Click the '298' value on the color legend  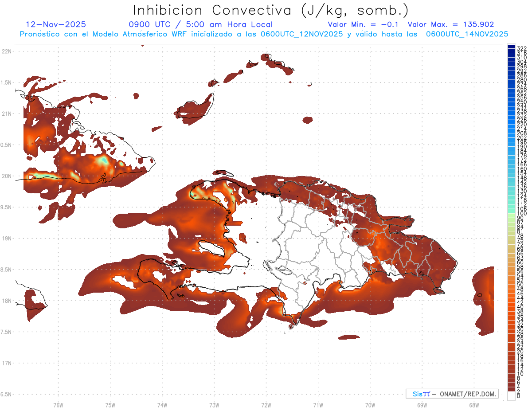(x=521, y=67)
